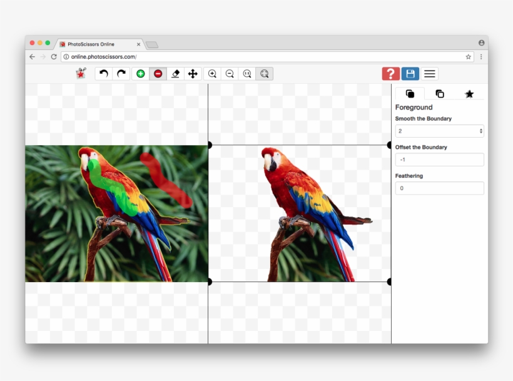Go back in the browser
513x381 pixels.
[x=32, y=56]
